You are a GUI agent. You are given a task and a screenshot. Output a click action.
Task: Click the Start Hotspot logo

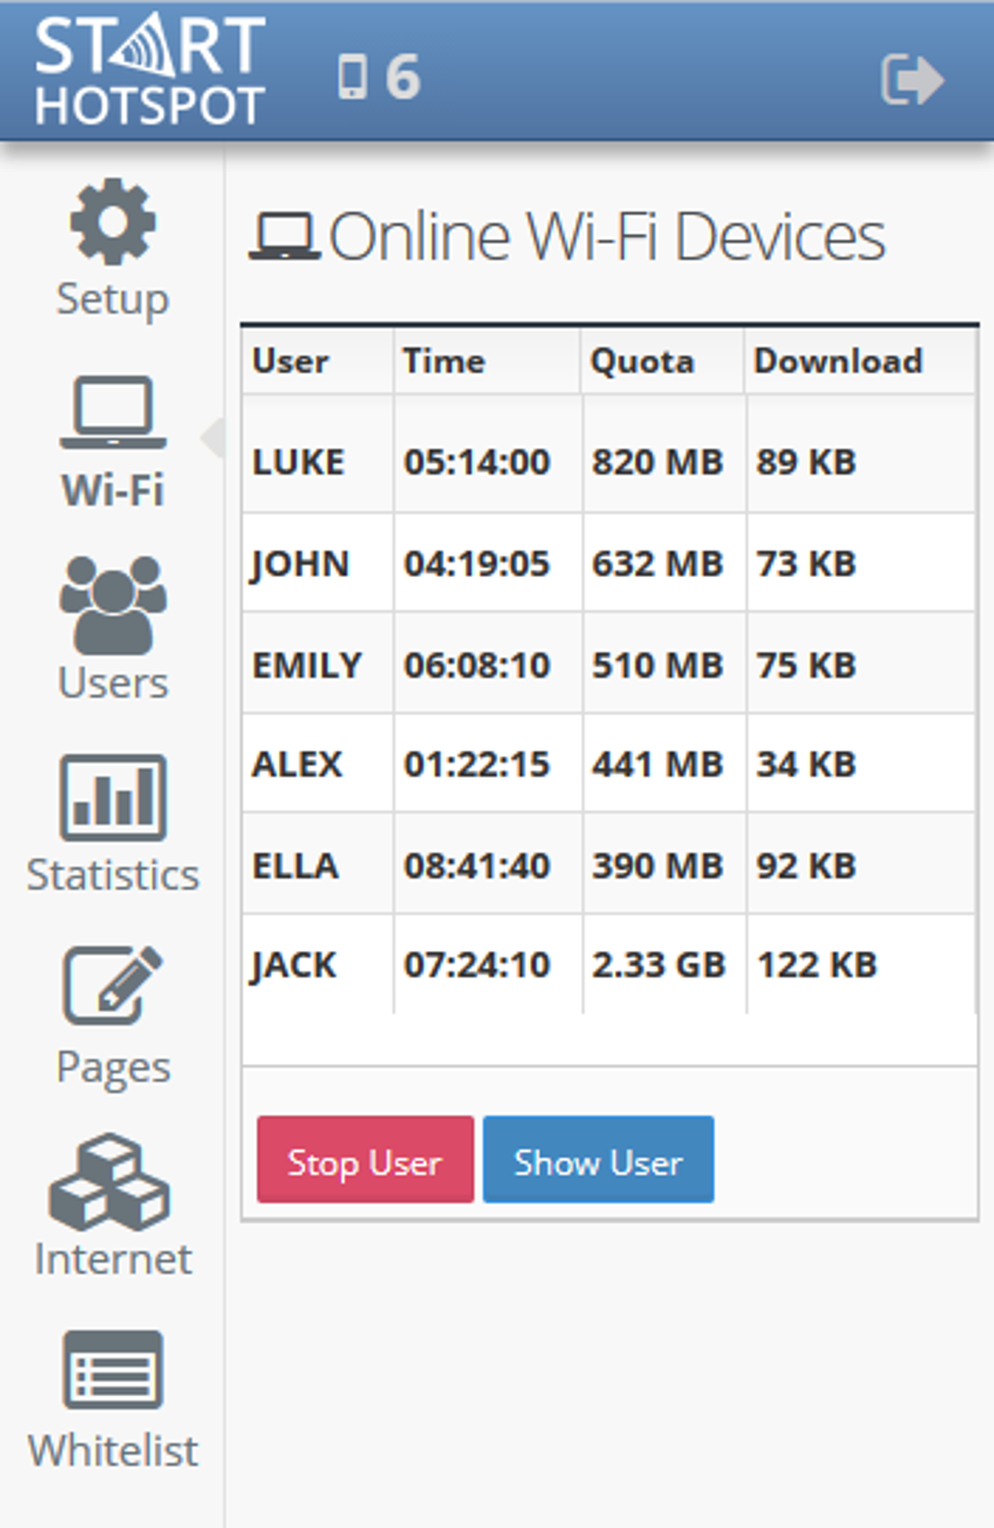point(149,73)
